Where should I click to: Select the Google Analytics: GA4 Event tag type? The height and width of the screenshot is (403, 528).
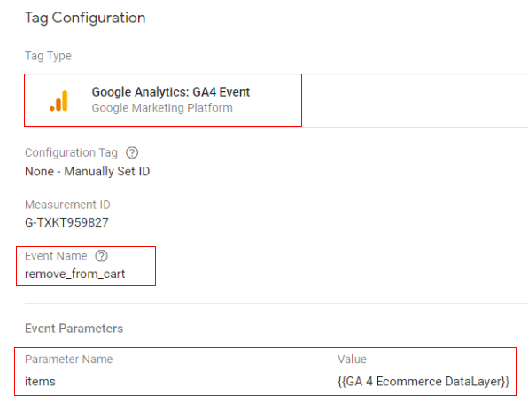pos(163,100)
